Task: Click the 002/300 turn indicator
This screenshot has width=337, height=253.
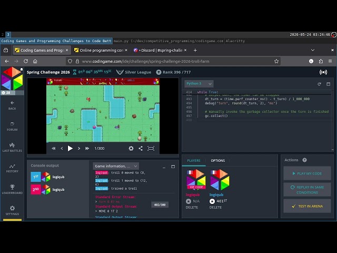Action: (160, 205)
